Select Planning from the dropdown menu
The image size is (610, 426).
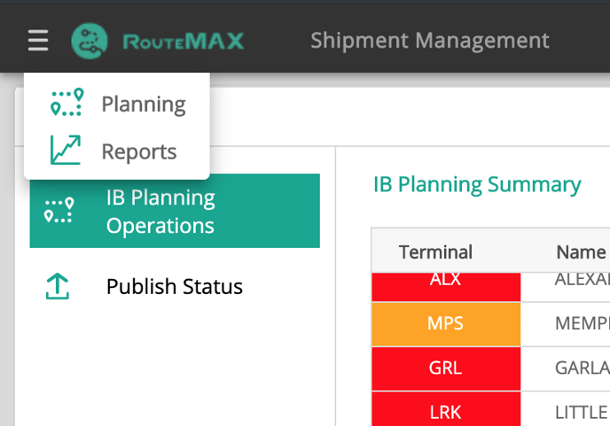coord(143,105)
